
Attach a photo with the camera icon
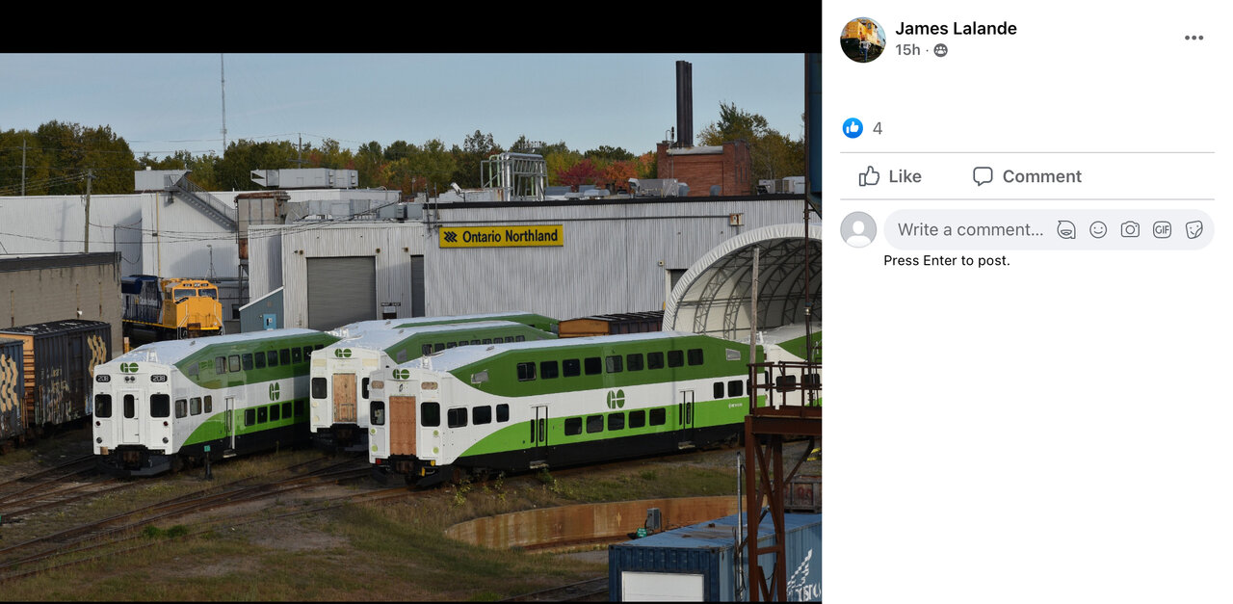click(x=1130, y=229)
